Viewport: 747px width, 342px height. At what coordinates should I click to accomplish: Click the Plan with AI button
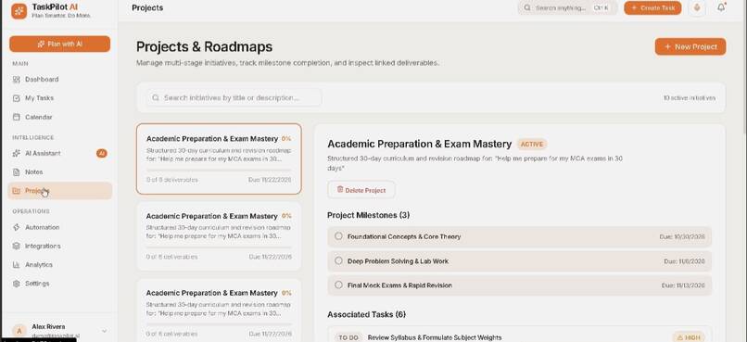59,44
